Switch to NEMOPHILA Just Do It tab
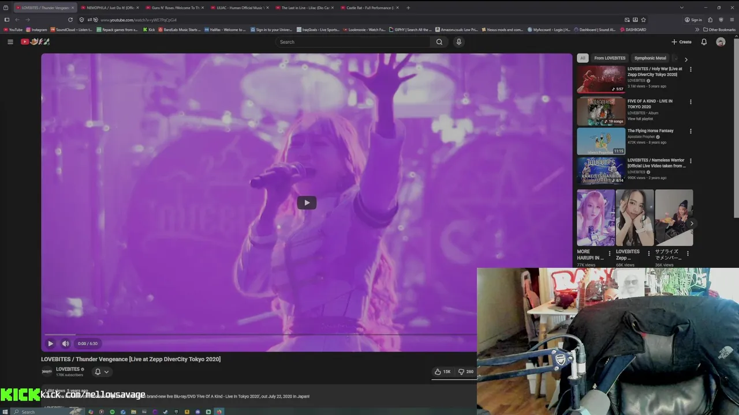 point(110,7)
